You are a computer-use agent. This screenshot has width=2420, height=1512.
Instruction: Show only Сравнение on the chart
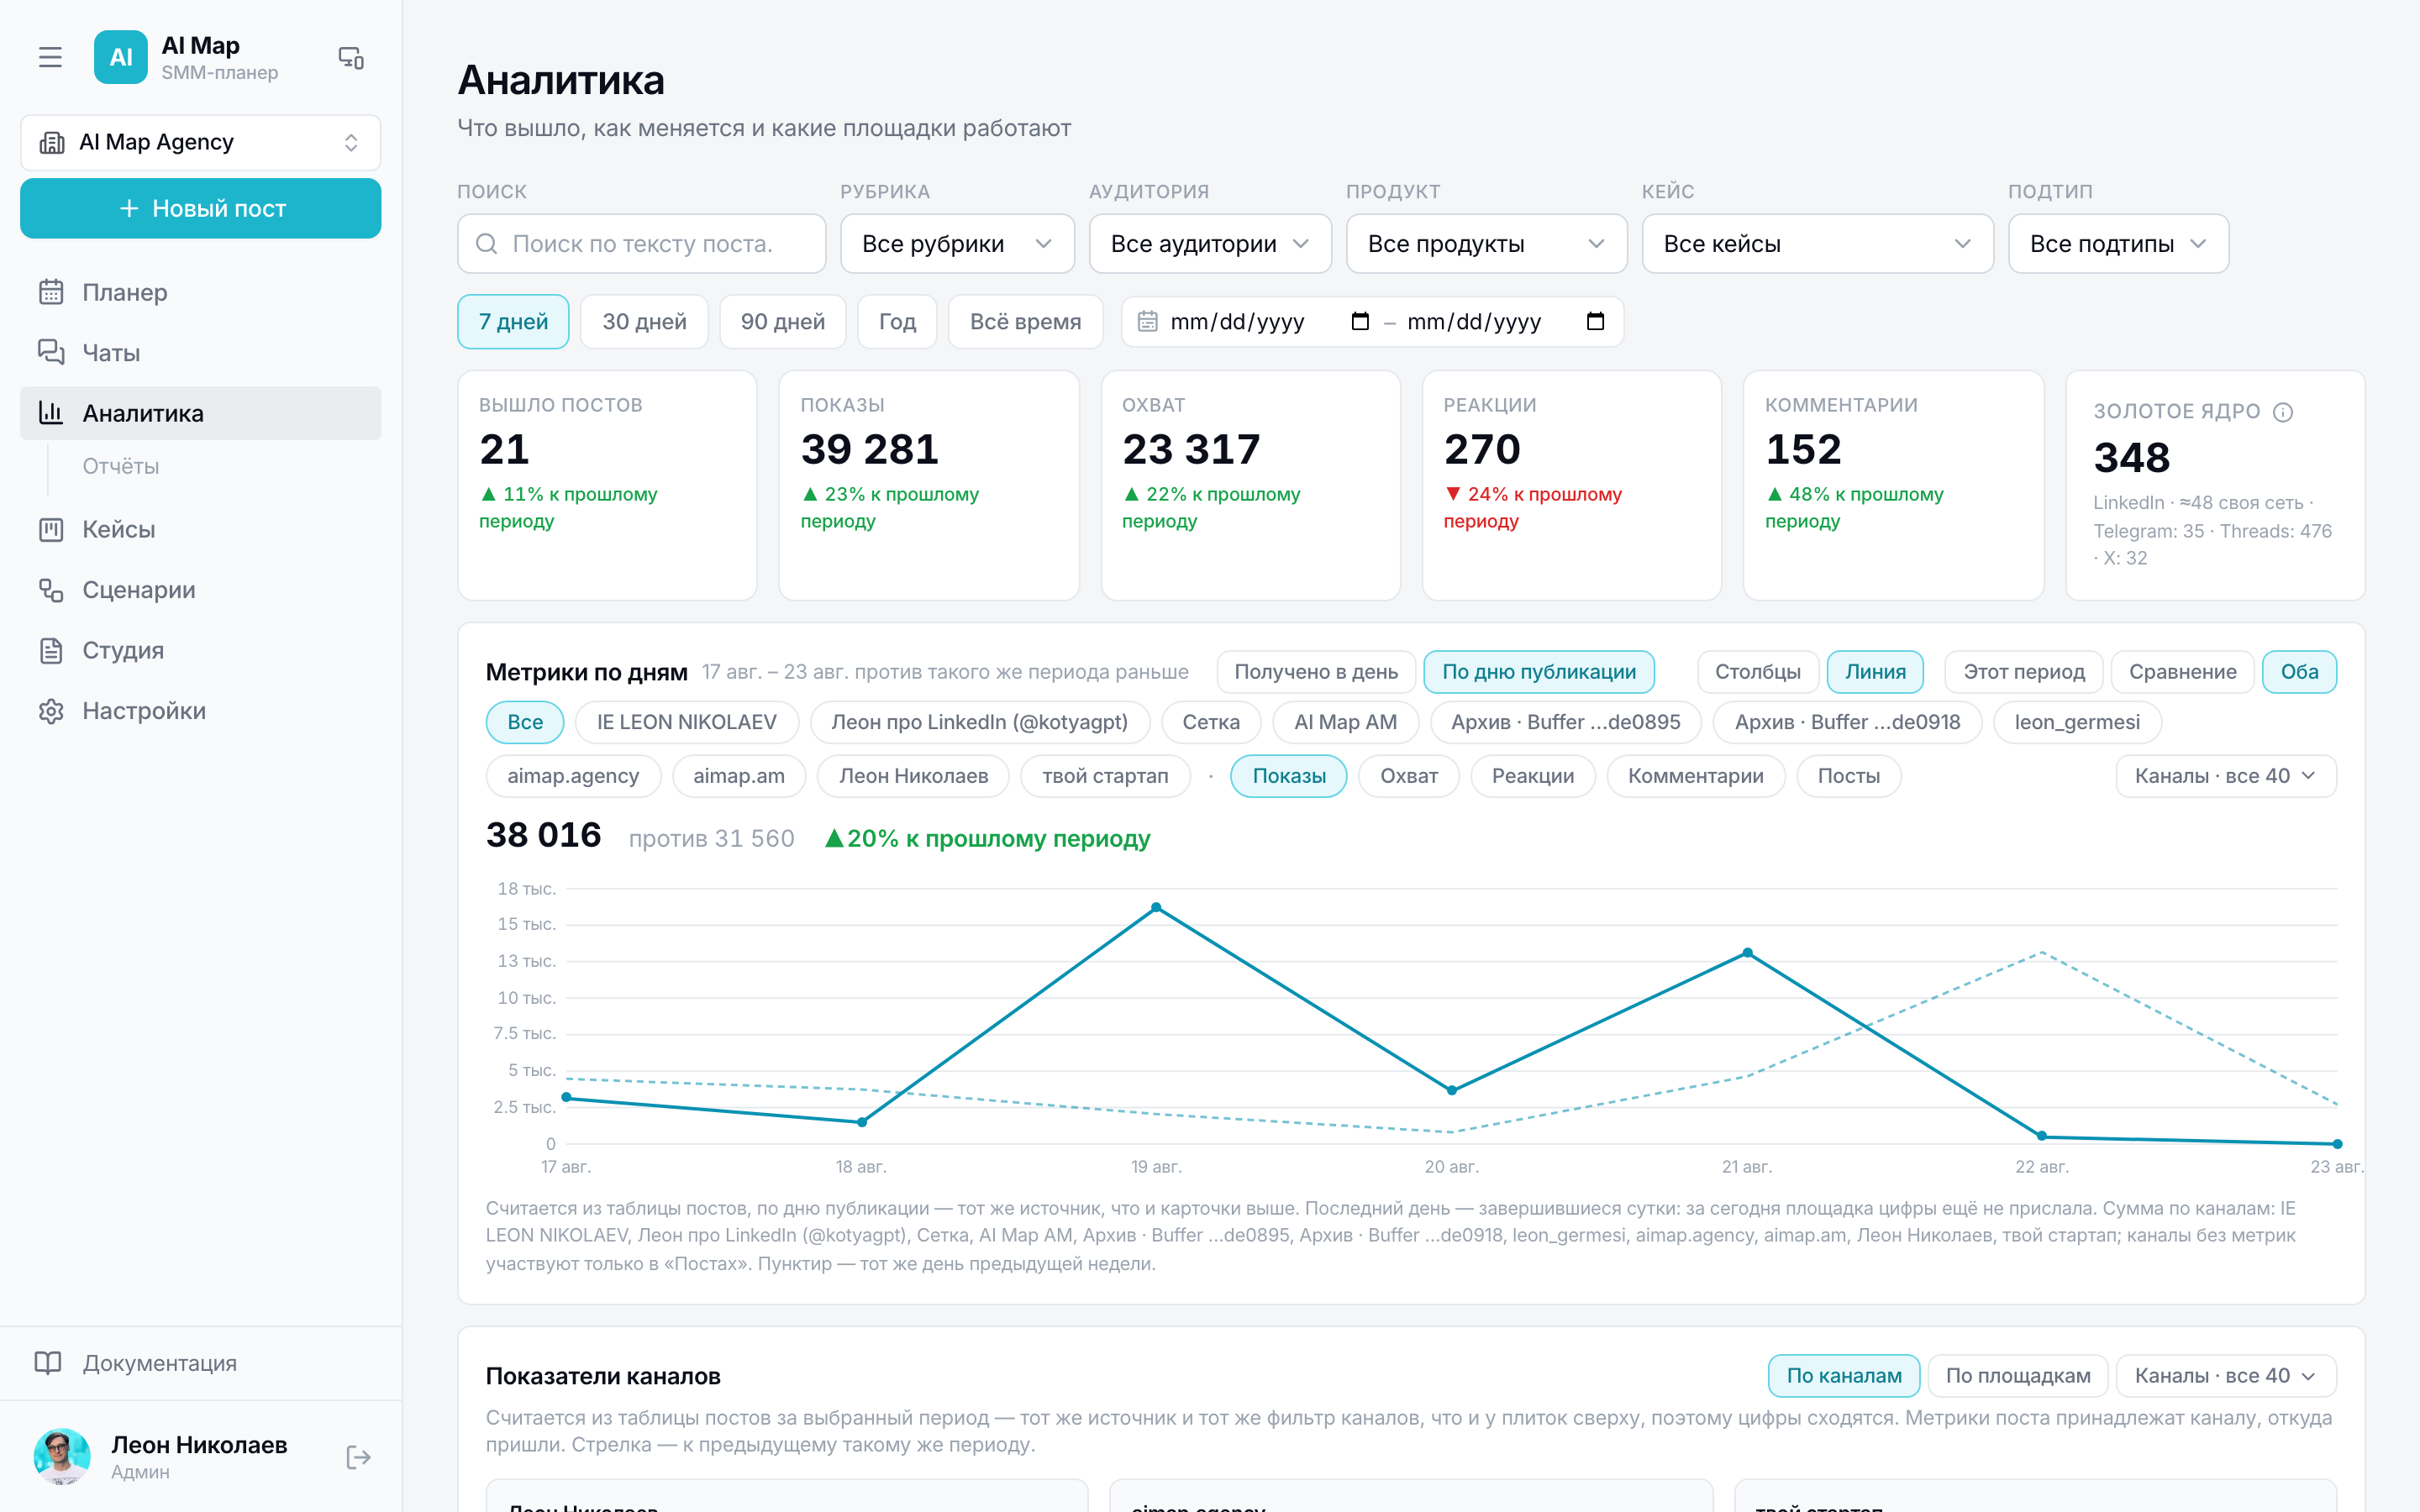(2182, 672)
